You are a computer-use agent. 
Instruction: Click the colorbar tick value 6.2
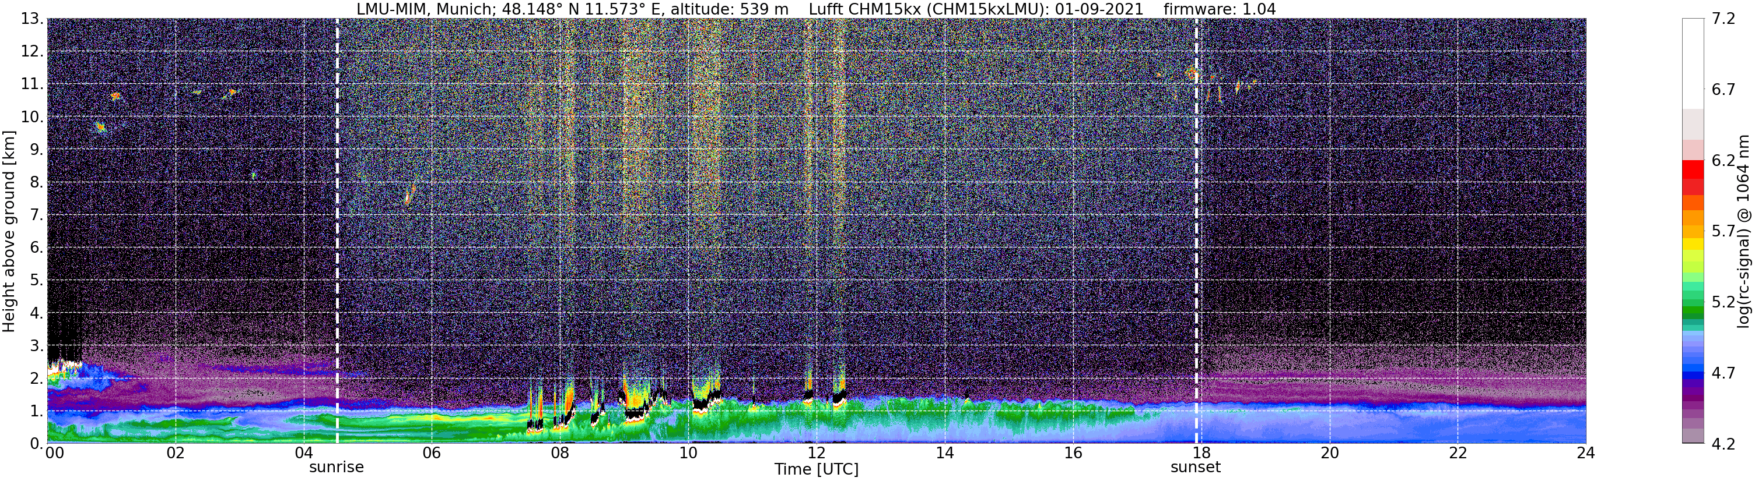click(1724, 161)
